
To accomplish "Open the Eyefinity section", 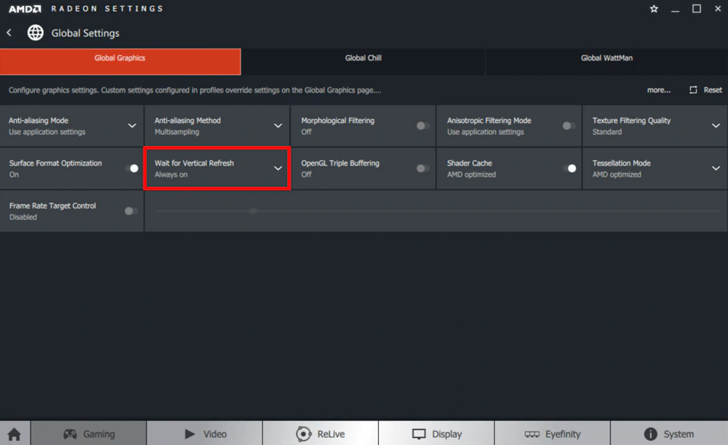I will [x=552, y=434].
